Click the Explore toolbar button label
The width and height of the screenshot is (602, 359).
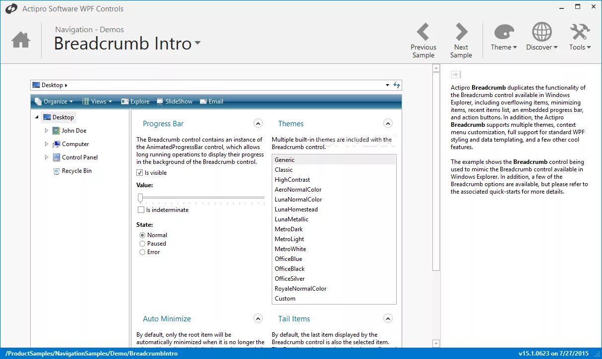click(x=140, y=102)
